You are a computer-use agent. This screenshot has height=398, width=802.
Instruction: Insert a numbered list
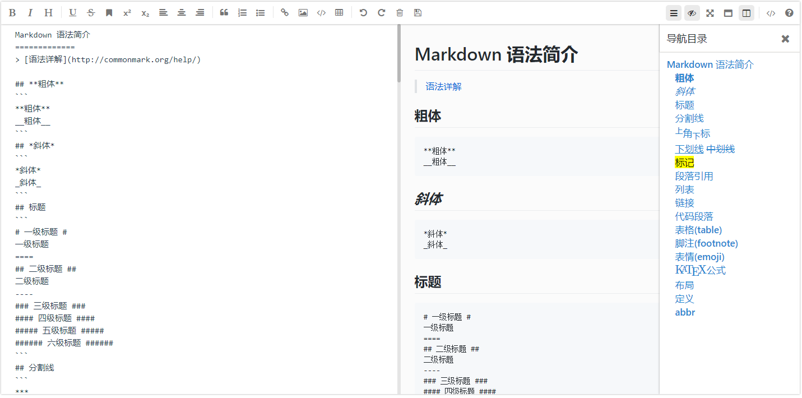pos(242,13)
